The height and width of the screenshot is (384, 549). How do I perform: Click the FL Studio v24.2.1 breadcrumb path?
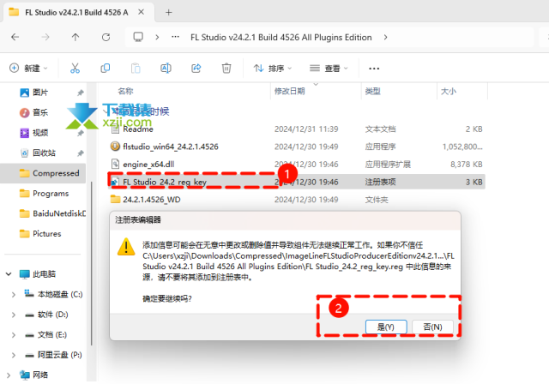[281, 37]
